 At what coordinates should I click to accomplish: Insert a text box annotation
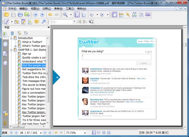point(30,22)
